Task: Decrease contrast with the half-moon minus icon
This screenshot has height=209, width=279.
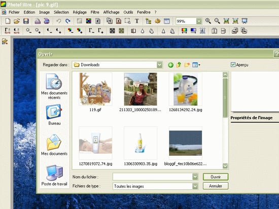Action: tap(50, 31)
